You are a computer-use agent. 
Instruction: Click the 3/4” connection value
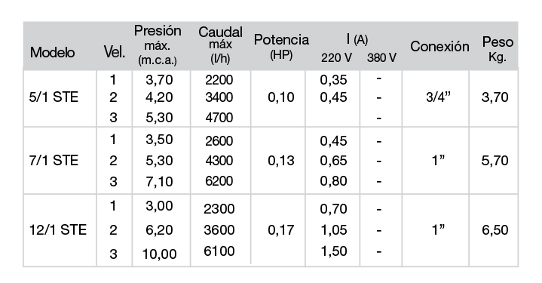[438, 97]
